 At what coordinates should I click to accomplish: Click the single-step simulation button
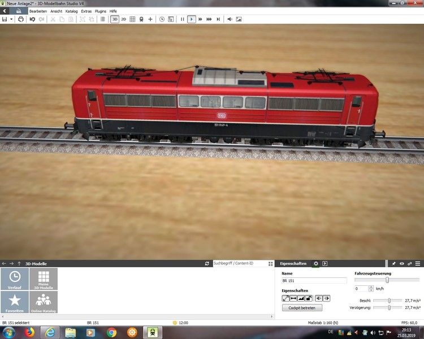click(218, 19)
